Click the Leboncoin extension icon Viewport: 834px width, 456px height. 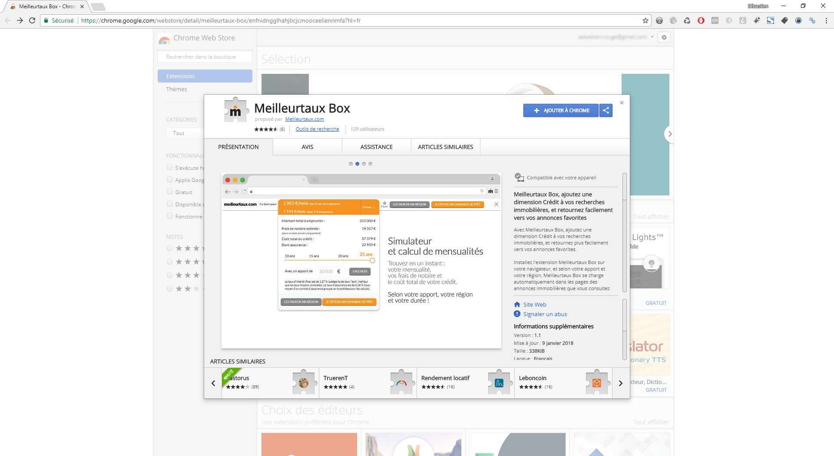click(x=597, y=382)
